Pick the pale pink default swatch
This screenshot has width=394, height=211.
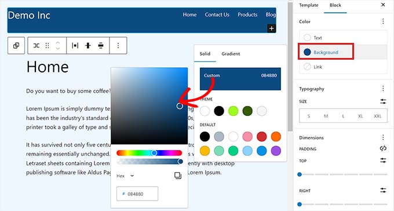pyautogui.click(x=247, y=137)
